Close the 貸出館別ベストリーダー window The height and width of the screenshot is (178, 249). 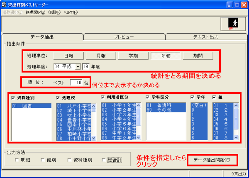[244, 5]
